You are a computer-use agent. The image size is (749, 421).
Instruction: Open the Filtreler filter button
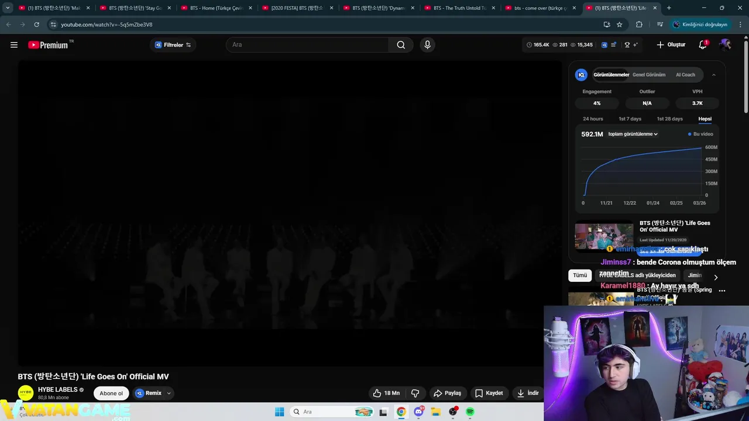pos(173,45)
